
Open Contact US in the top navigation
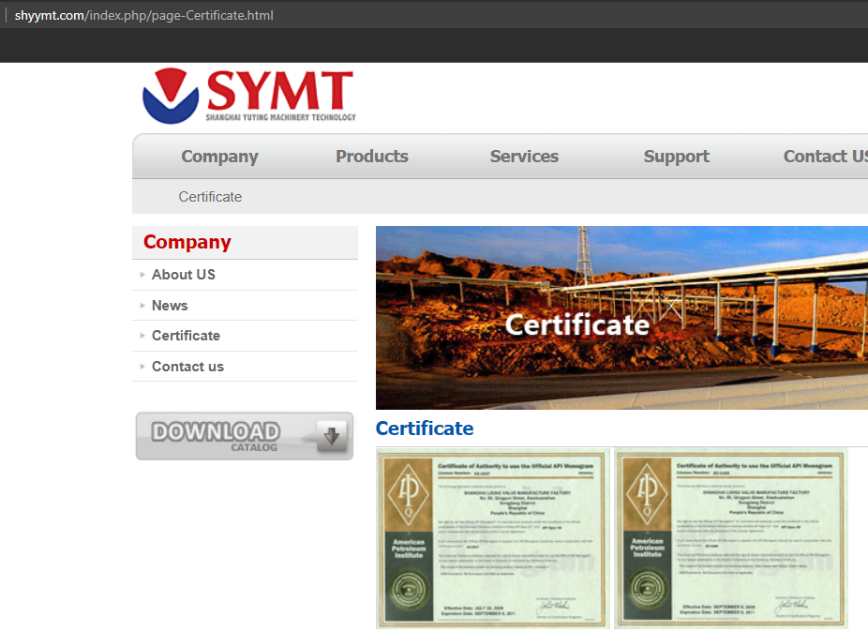pyautogui.click(x=825, y=157)
